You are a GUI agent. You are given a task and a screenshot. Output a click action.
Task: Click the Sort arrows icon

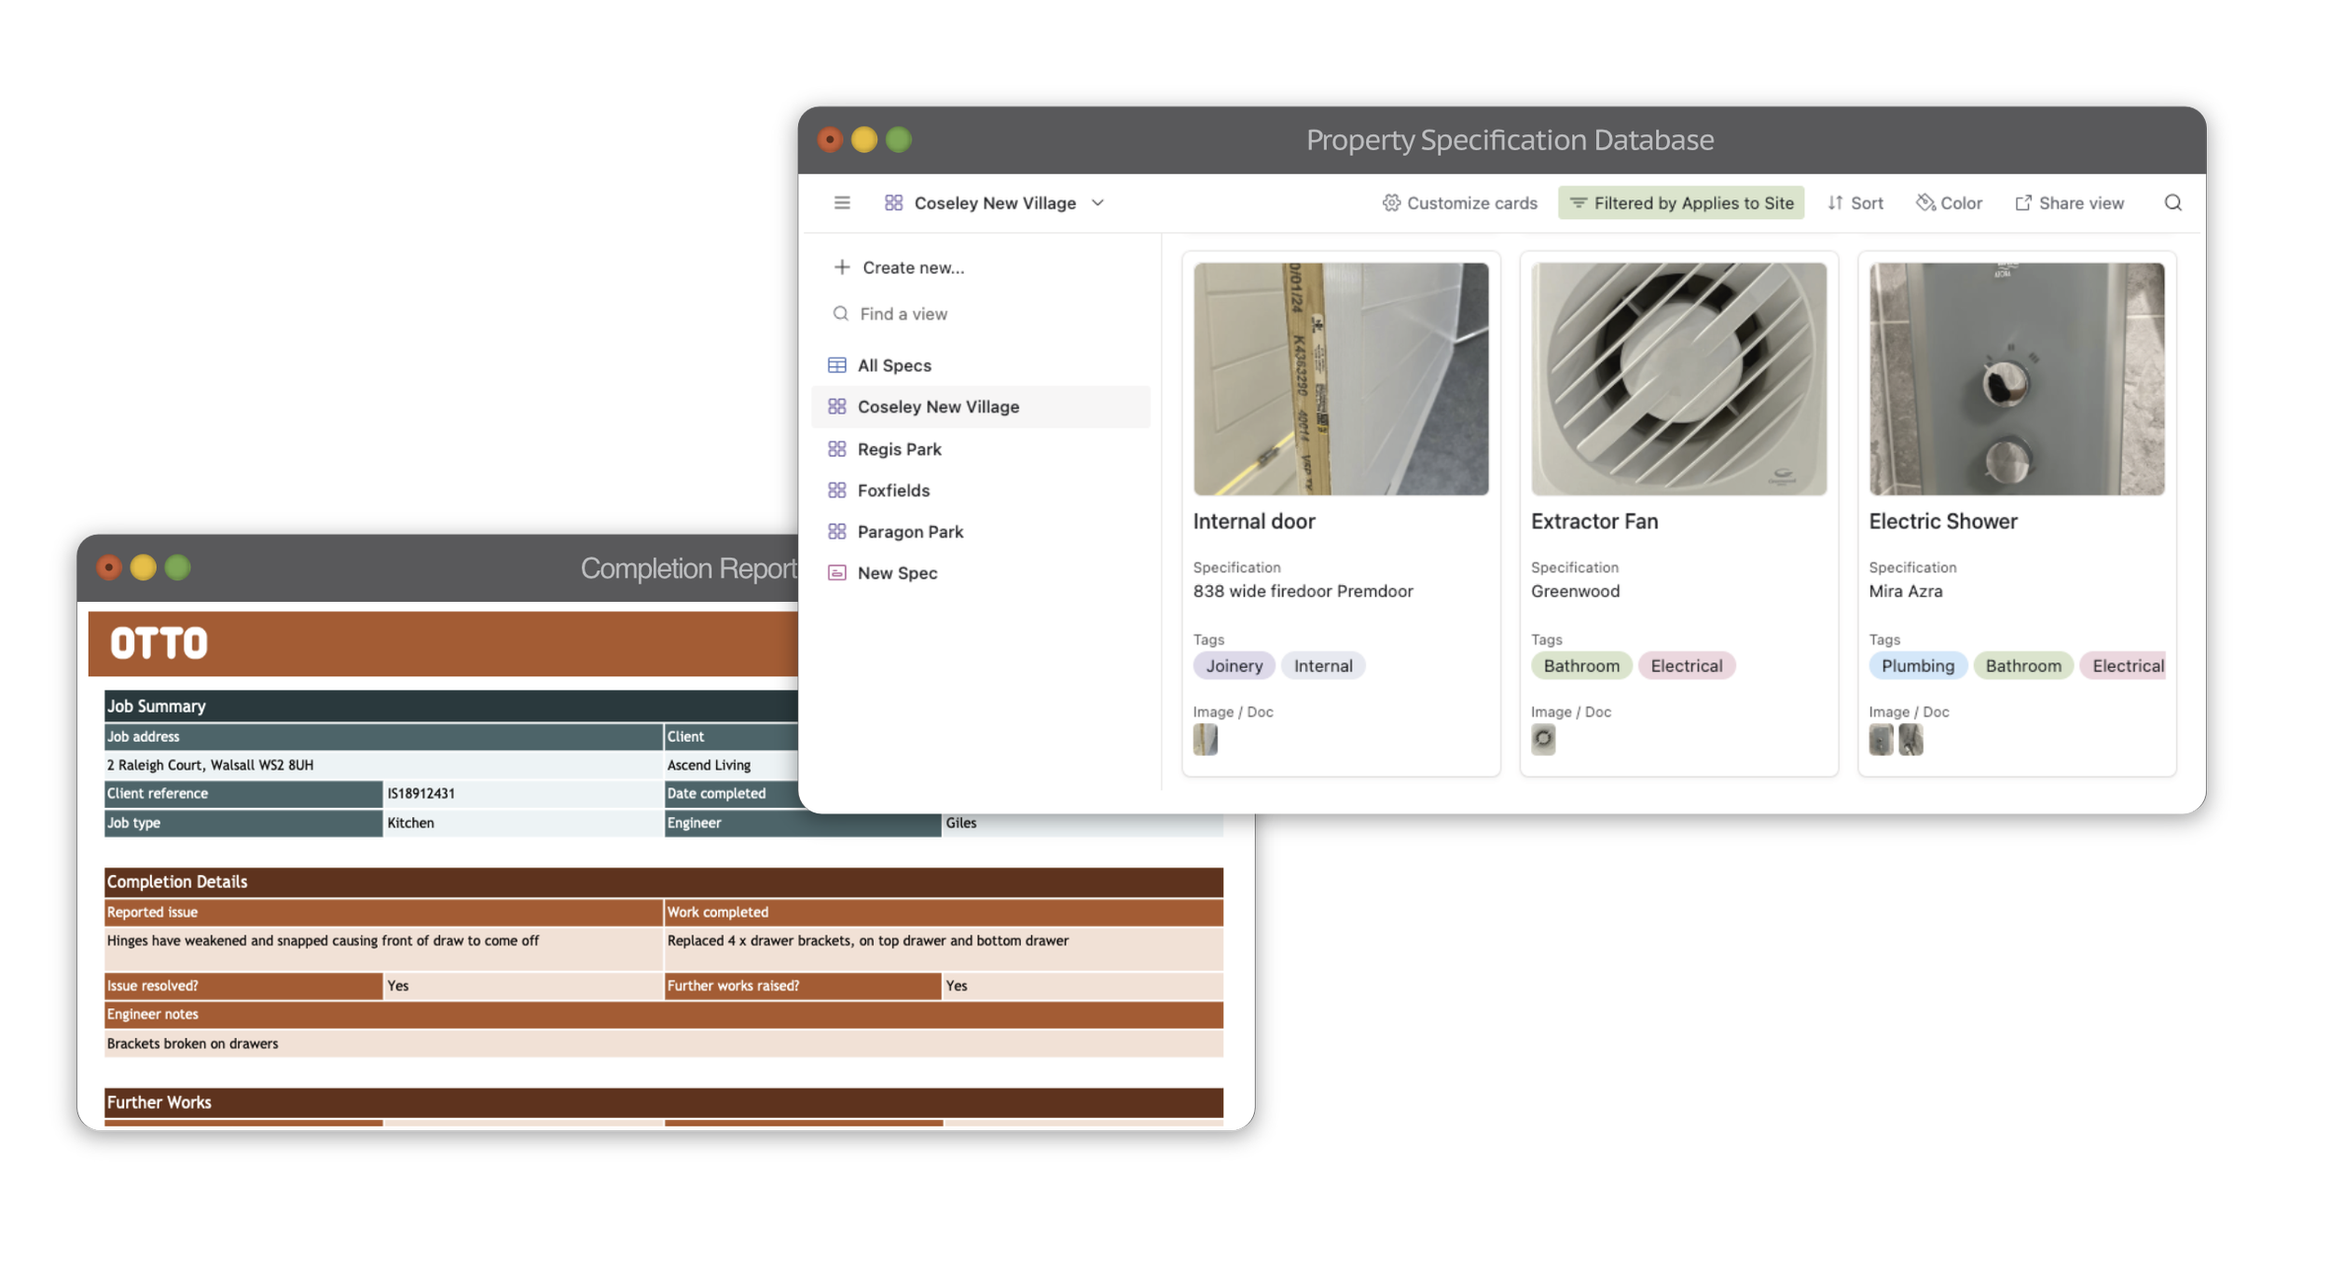click(x=1835, y=203)
